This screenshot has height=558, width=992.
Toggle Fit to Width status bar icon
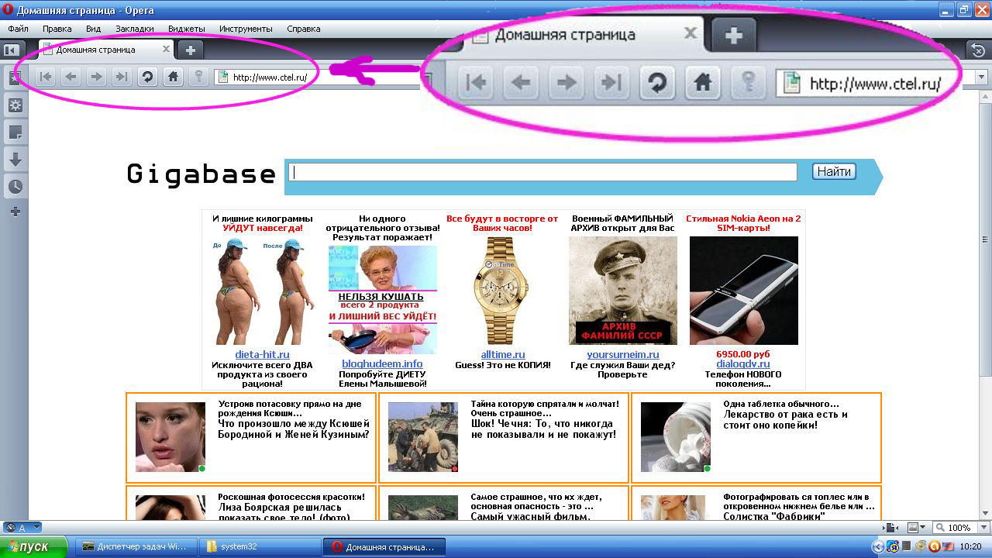891,527
